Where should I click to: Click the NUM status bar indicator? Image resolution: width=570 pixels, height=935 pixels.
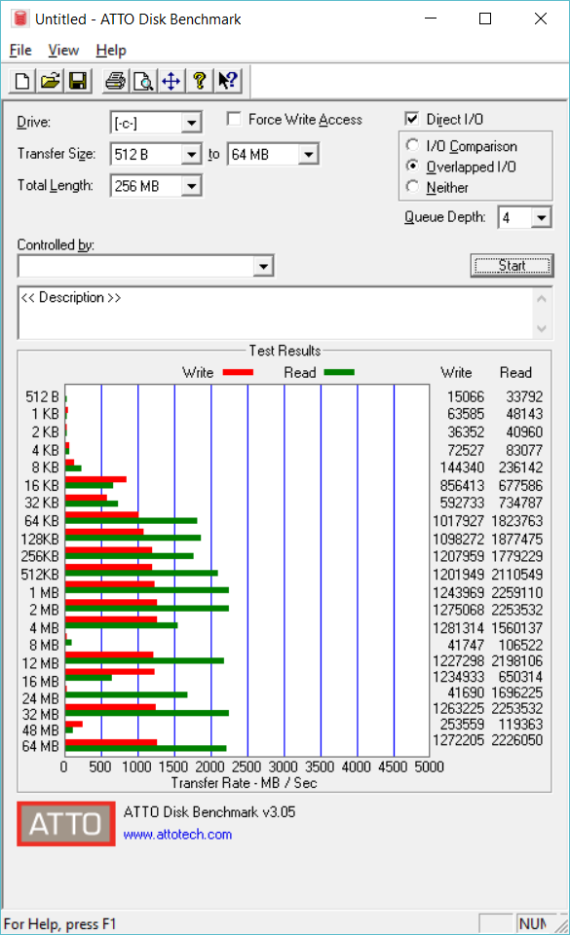coord(533,923)
